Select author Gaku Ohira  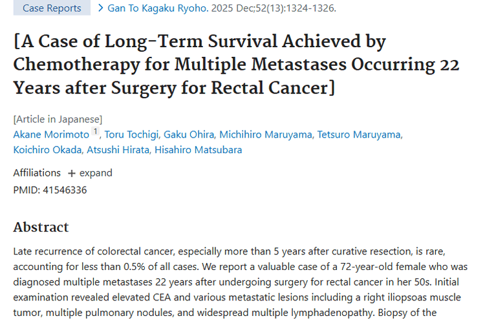[189, 134]
